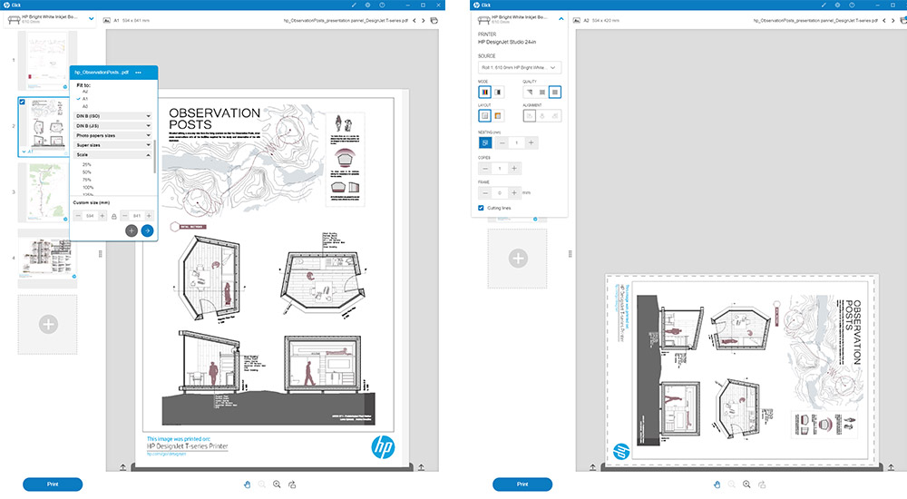Choose A0 in Fit to list
Image resolution: width=907 pixels, height=499 pixels.
tap(85, 106)
